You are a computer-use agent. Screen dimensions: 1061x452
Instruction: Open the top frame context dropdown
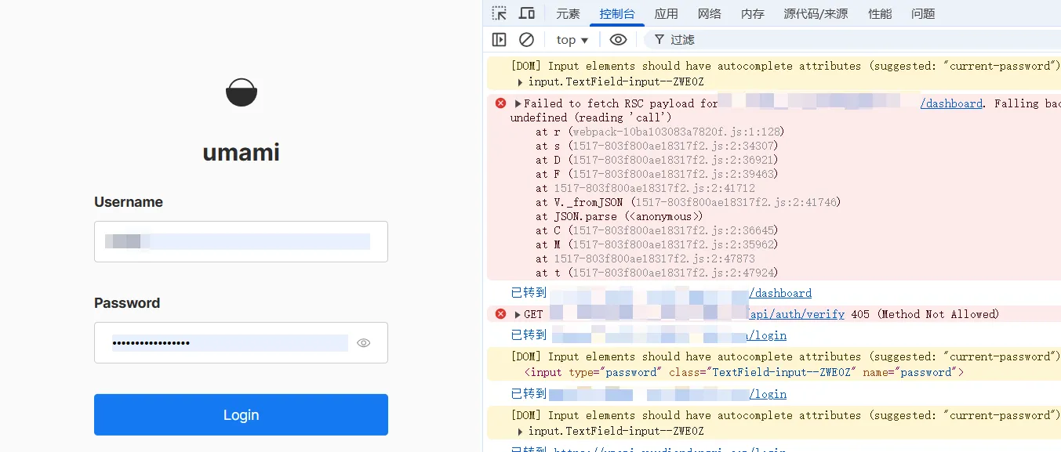coord(571,39)
